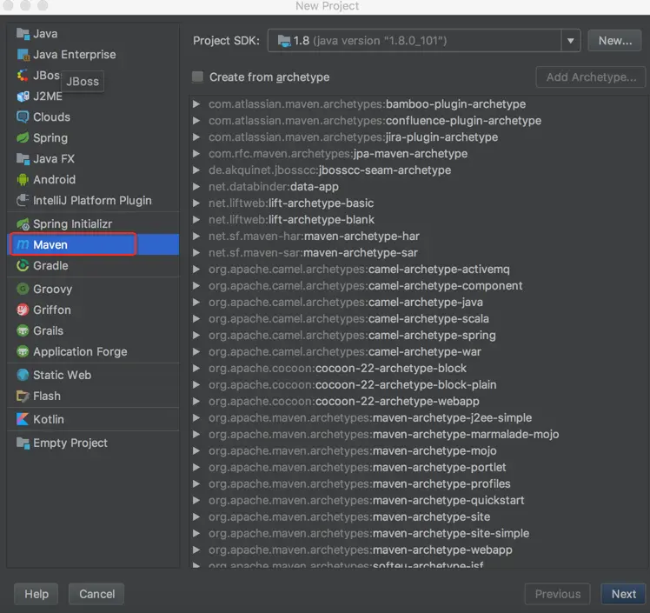Pick the Java FX icon
650x613 pixels.
23,158
